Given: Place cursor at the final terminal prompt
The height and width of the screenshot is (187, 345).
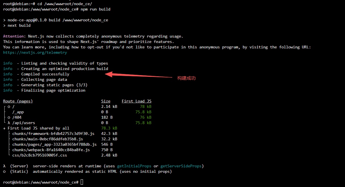Looking at the screenshot, I should [82, 182].
